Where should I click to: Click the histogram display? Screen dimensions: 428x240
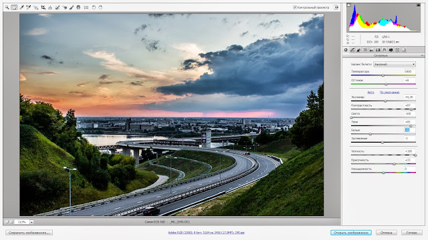(x=383, y=18)
